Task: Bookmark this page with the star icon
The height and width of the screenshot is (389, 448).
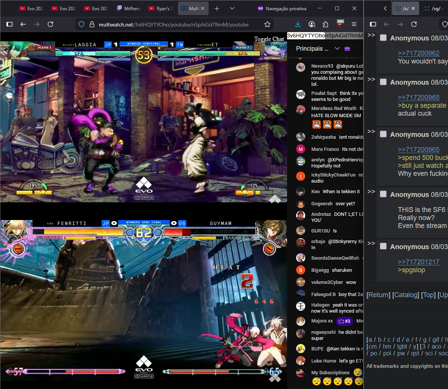Action: point(267,25)
